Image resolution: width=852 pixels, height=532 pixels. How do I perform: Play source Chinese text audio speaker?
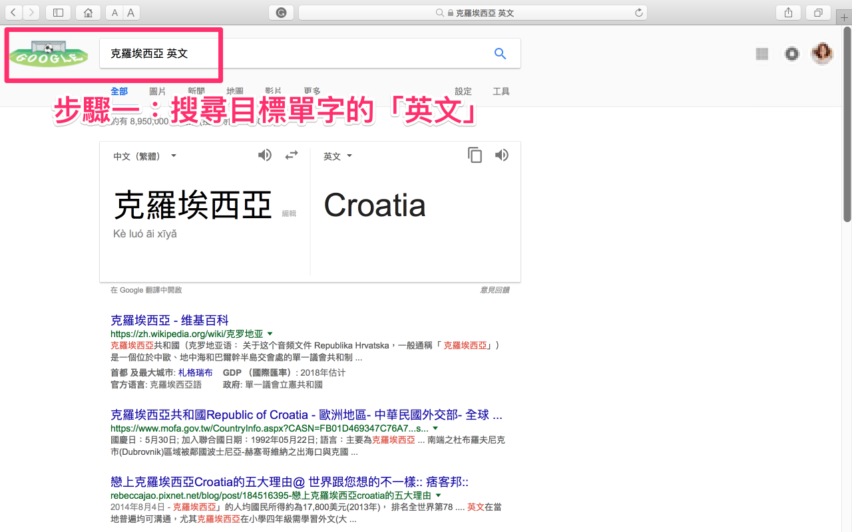pyautogui.click(x=265, y=156)
